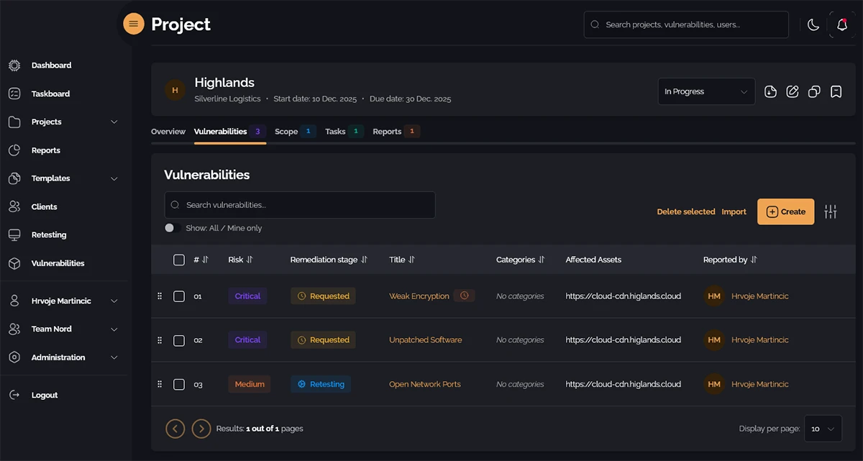Click the duplicate project icon
Screen dimensions: 863x461
[x=814, y=91]
